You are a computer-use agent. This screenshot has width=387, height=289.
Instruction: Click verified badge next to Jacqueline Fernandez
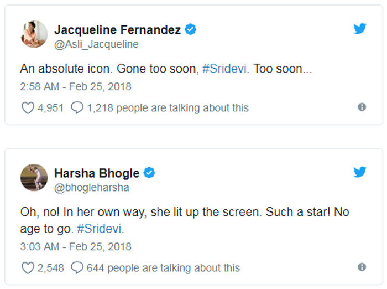(191, 30)
